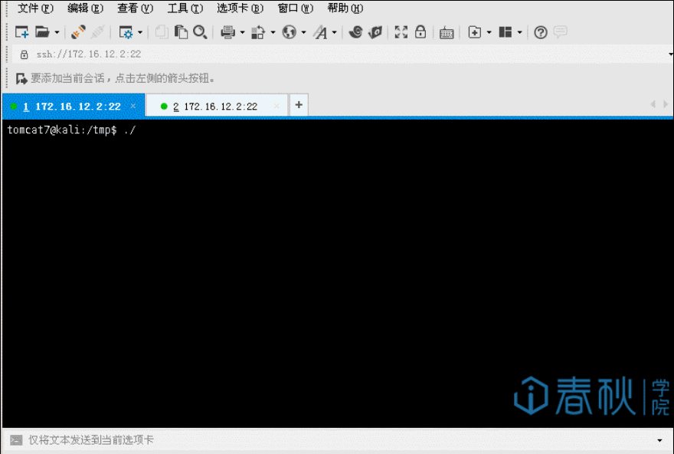This screenshot has height=454, width=674.
Task: Click the Find magnifier icon
Action: click(x=200, y=32)
